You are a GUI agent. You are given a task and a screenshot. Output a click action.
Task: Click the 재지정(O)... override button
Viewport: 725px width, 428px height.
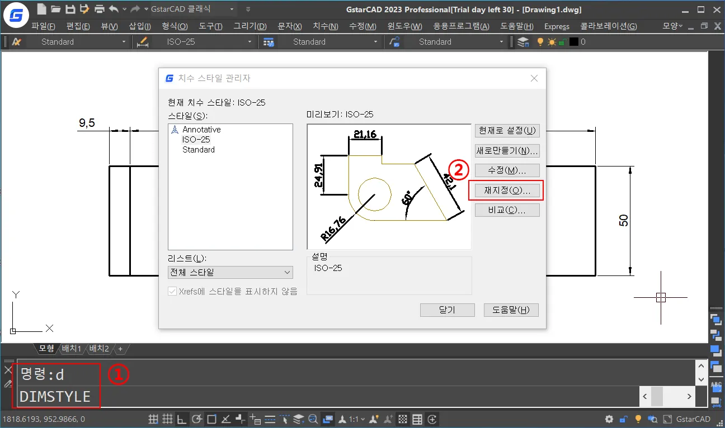click(x=507, y=190)
